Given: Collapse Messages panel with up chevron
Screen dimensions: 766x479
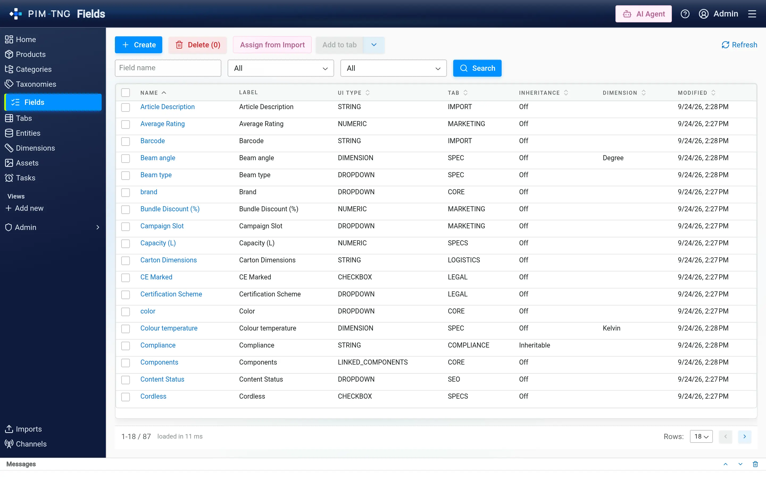Looking at the screenshot, I should tap(726, 464).
